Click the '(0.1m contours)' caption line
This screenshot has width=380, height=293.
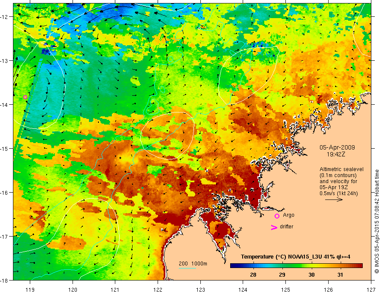(x=338, y=175)
